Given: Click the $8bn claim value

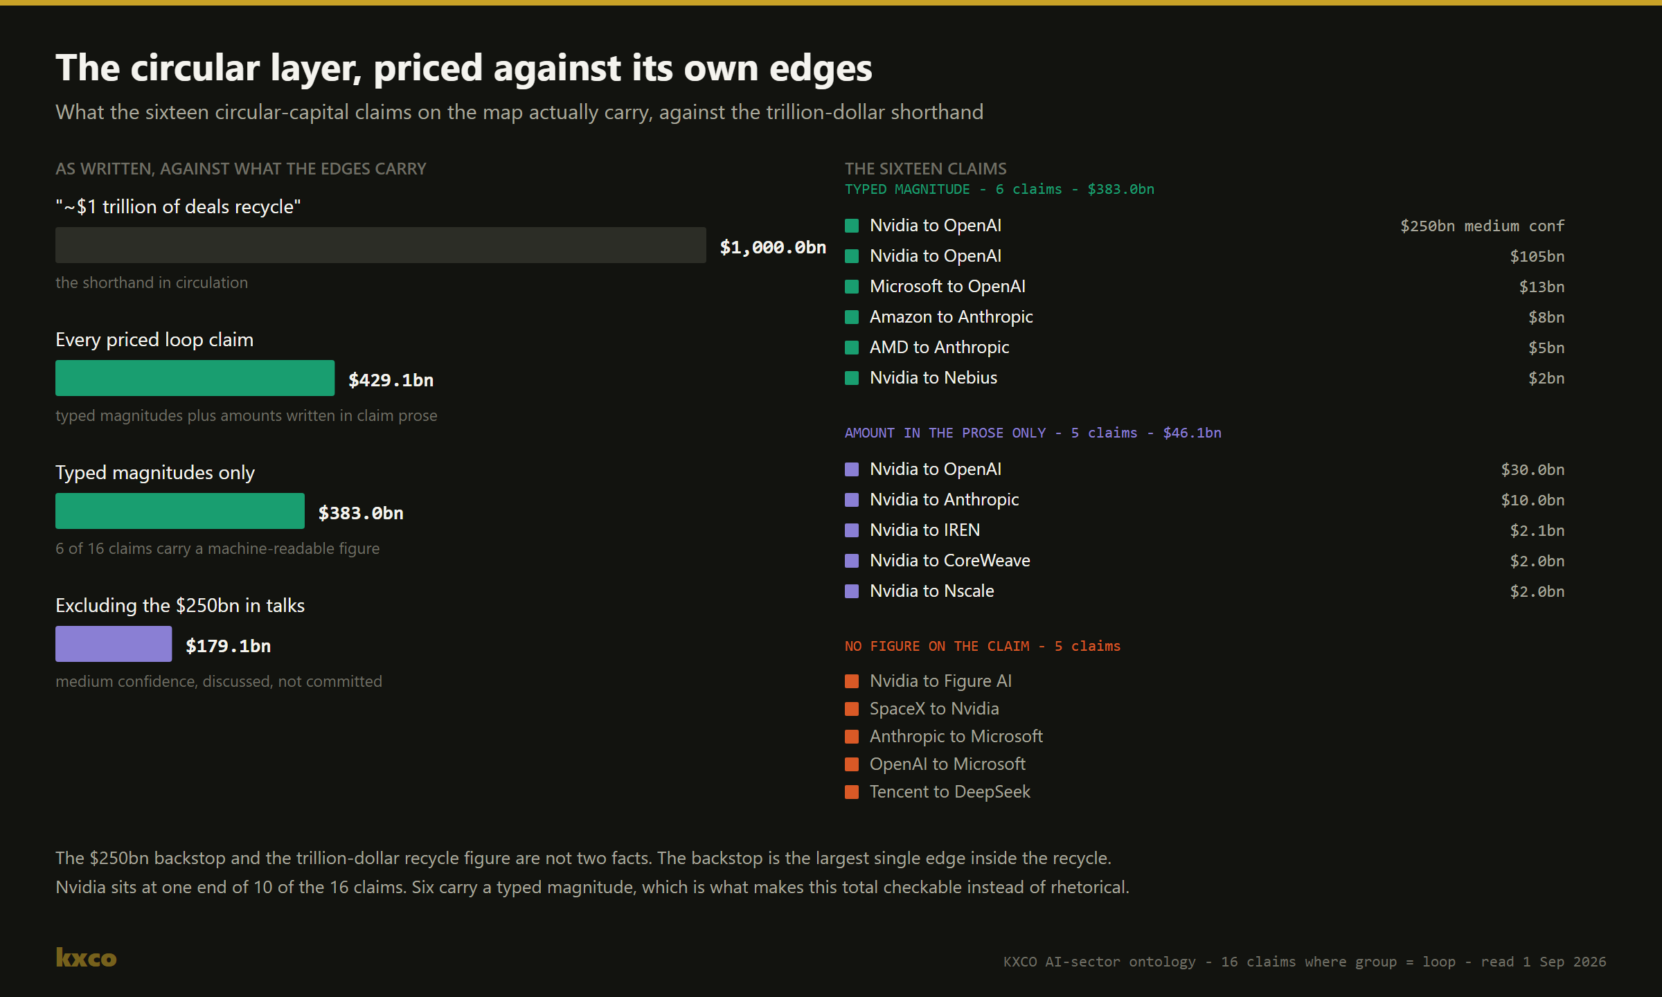Looking at the screenshot, I should point(1546,318).
